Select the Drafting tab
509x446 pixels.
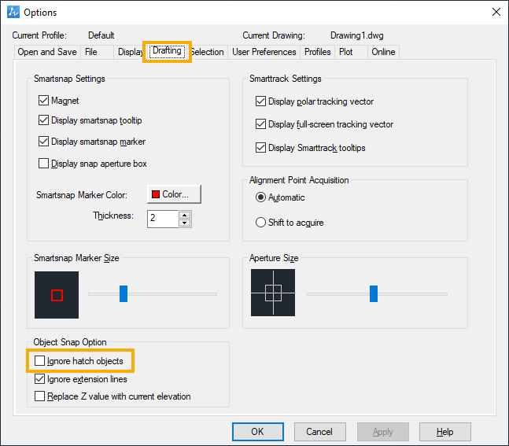[x=167, y=51]
